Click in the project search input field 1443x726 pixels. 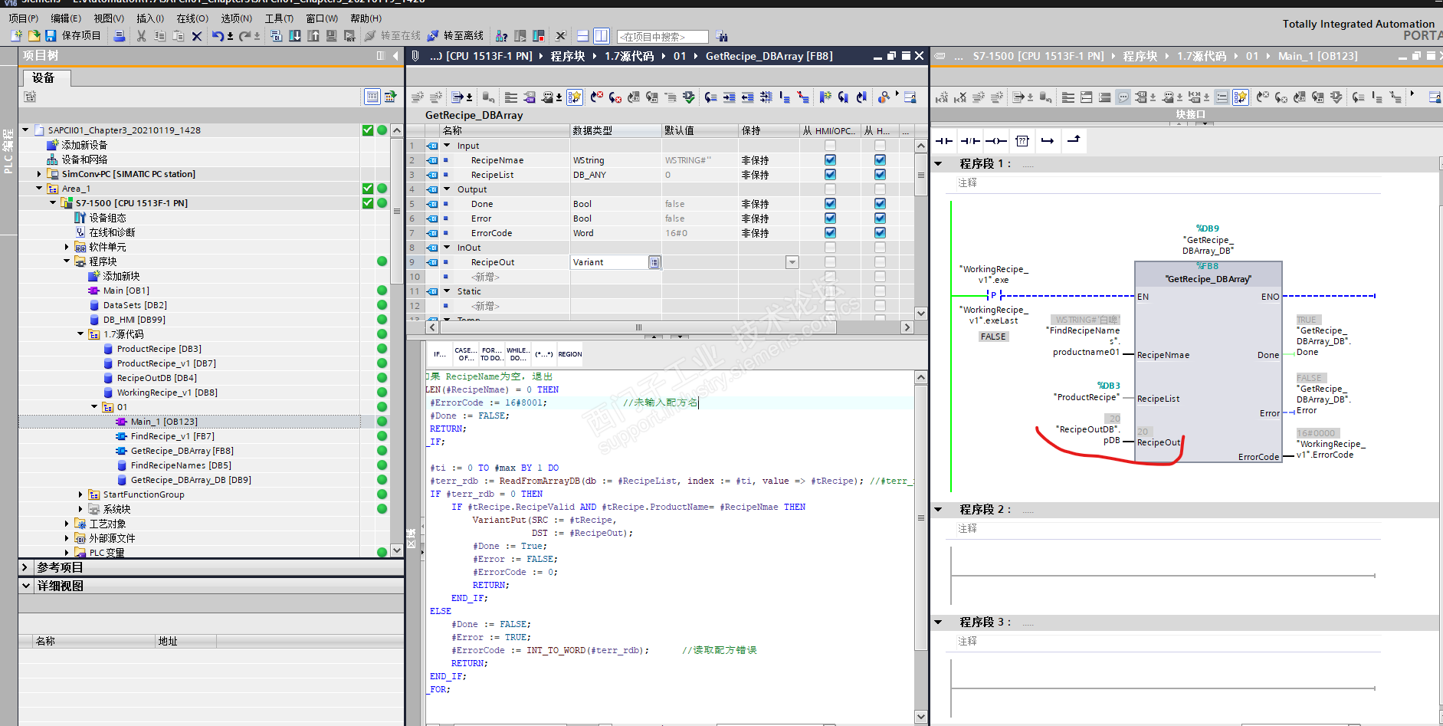[662, 37]
